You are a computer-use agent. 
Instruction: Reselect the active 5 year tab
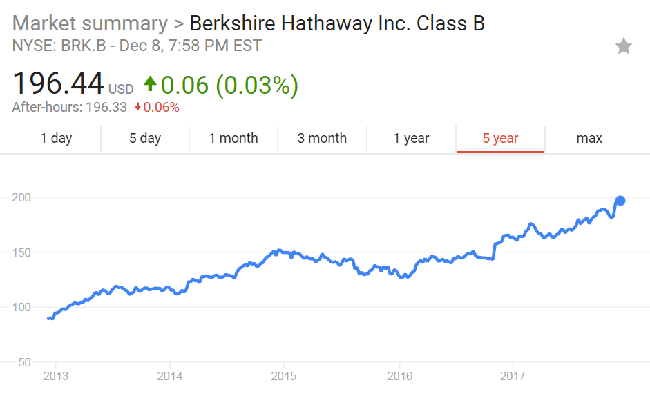(500, 138)
